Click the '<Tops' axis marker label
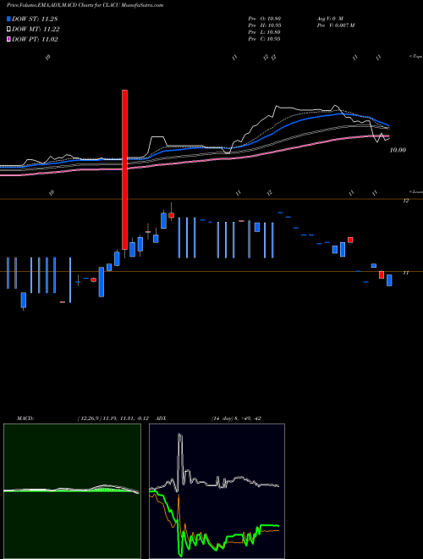 tap(415, 57)
